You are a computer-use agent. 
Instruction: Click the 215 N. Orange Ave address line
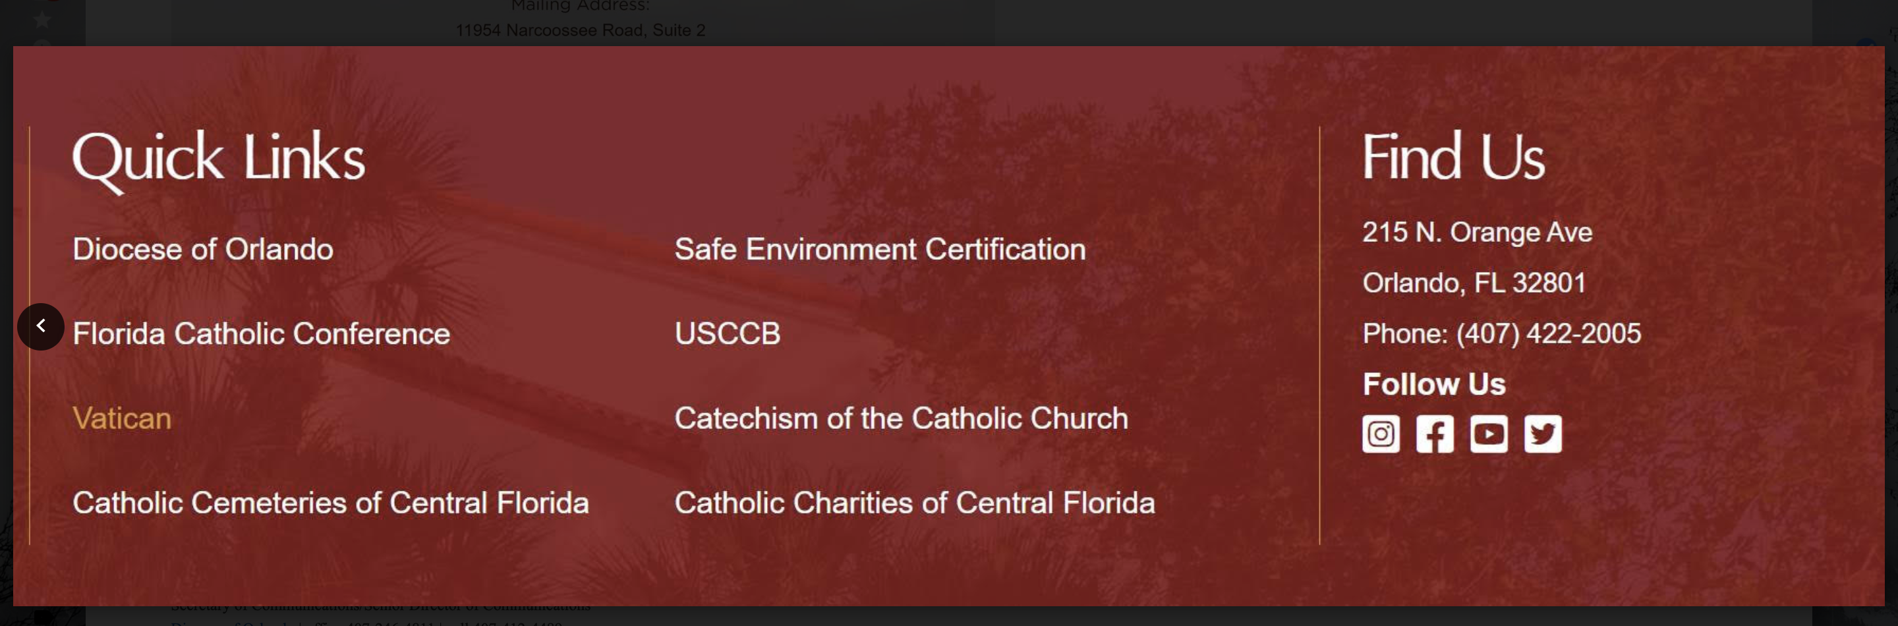(x=1476, y=232)
